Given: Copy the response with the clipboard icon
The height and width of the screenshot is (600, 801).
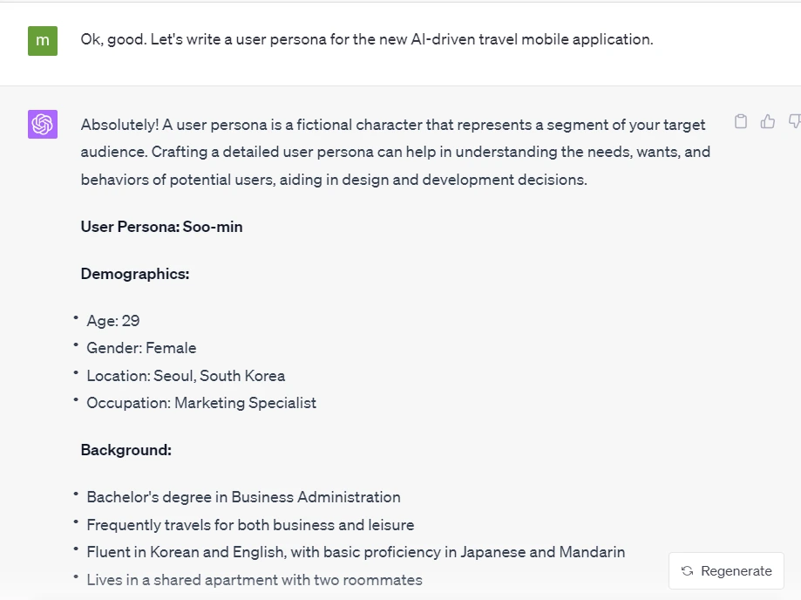Looking at the screenshot, I should 741,121.
